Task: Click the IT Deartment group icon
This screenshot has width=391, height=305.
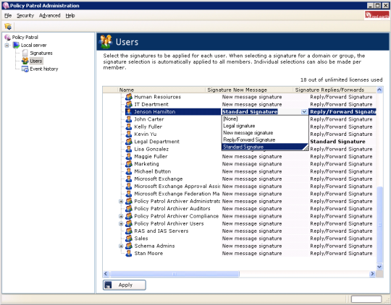Action: (x=129, y=104)
